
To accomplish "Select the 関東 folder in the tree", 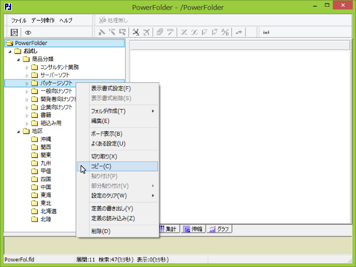I will pyautogui.click(x=46, y=155).
